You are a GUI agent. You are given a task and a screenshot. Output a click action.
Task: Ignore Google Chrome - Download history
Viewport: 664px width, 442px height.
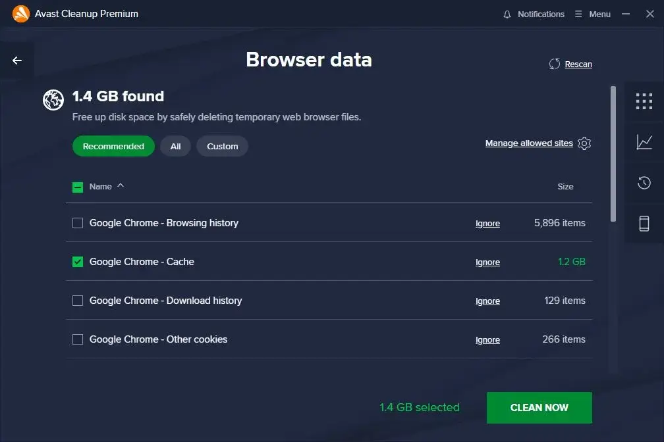(487, 301)
